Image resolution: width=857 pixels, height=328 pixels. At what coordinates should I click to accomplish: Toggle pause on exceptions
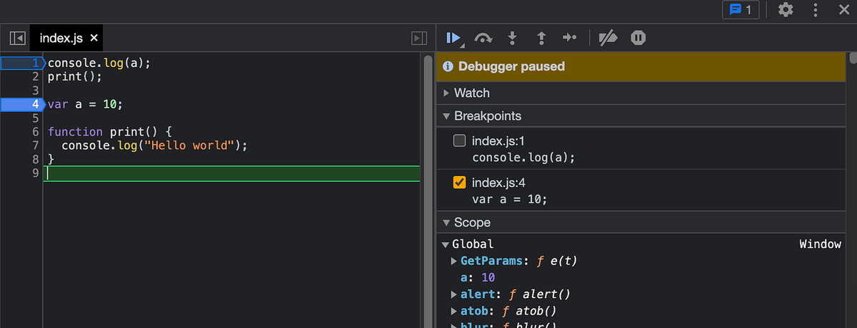point(638,38)
